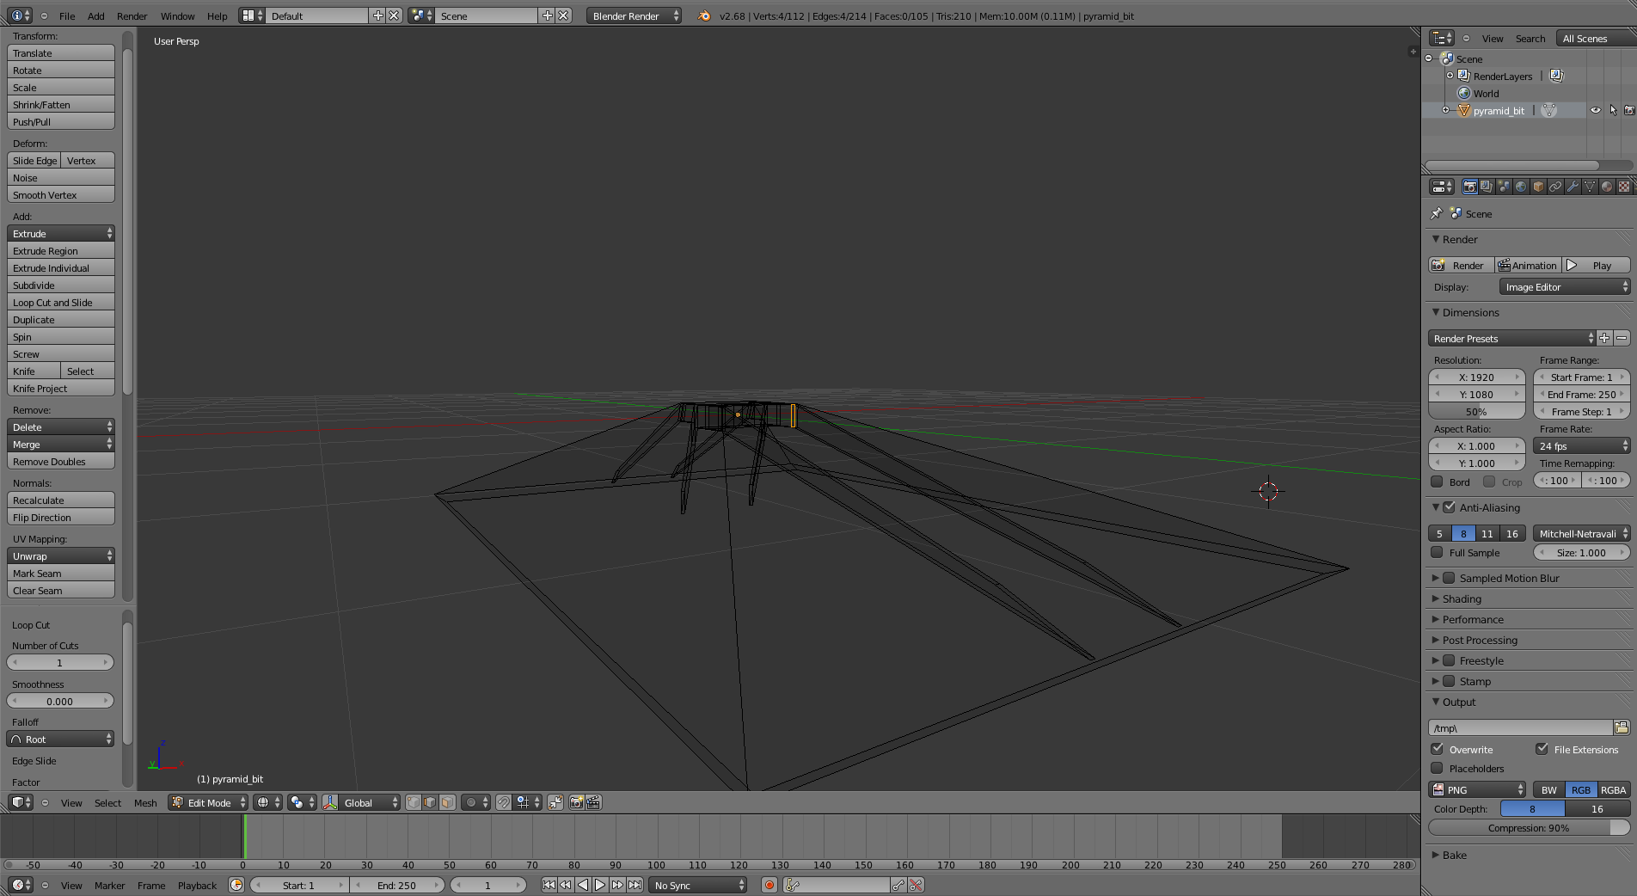Toggle visibility eye for pyramid_bit
Screen dimensions: 1637x896
click(x=1595, y=110)
